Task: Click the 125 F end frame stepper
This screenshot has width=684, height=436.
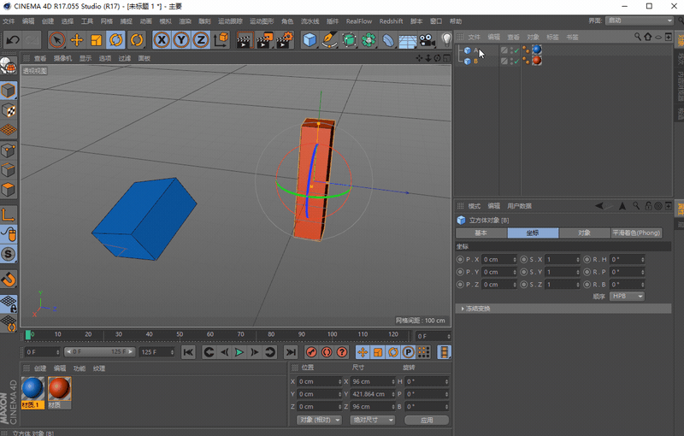Action: (173, 352)
